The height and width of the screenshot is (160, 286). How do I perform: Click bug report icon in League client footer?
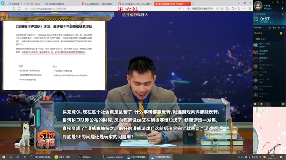coord(283,104)
